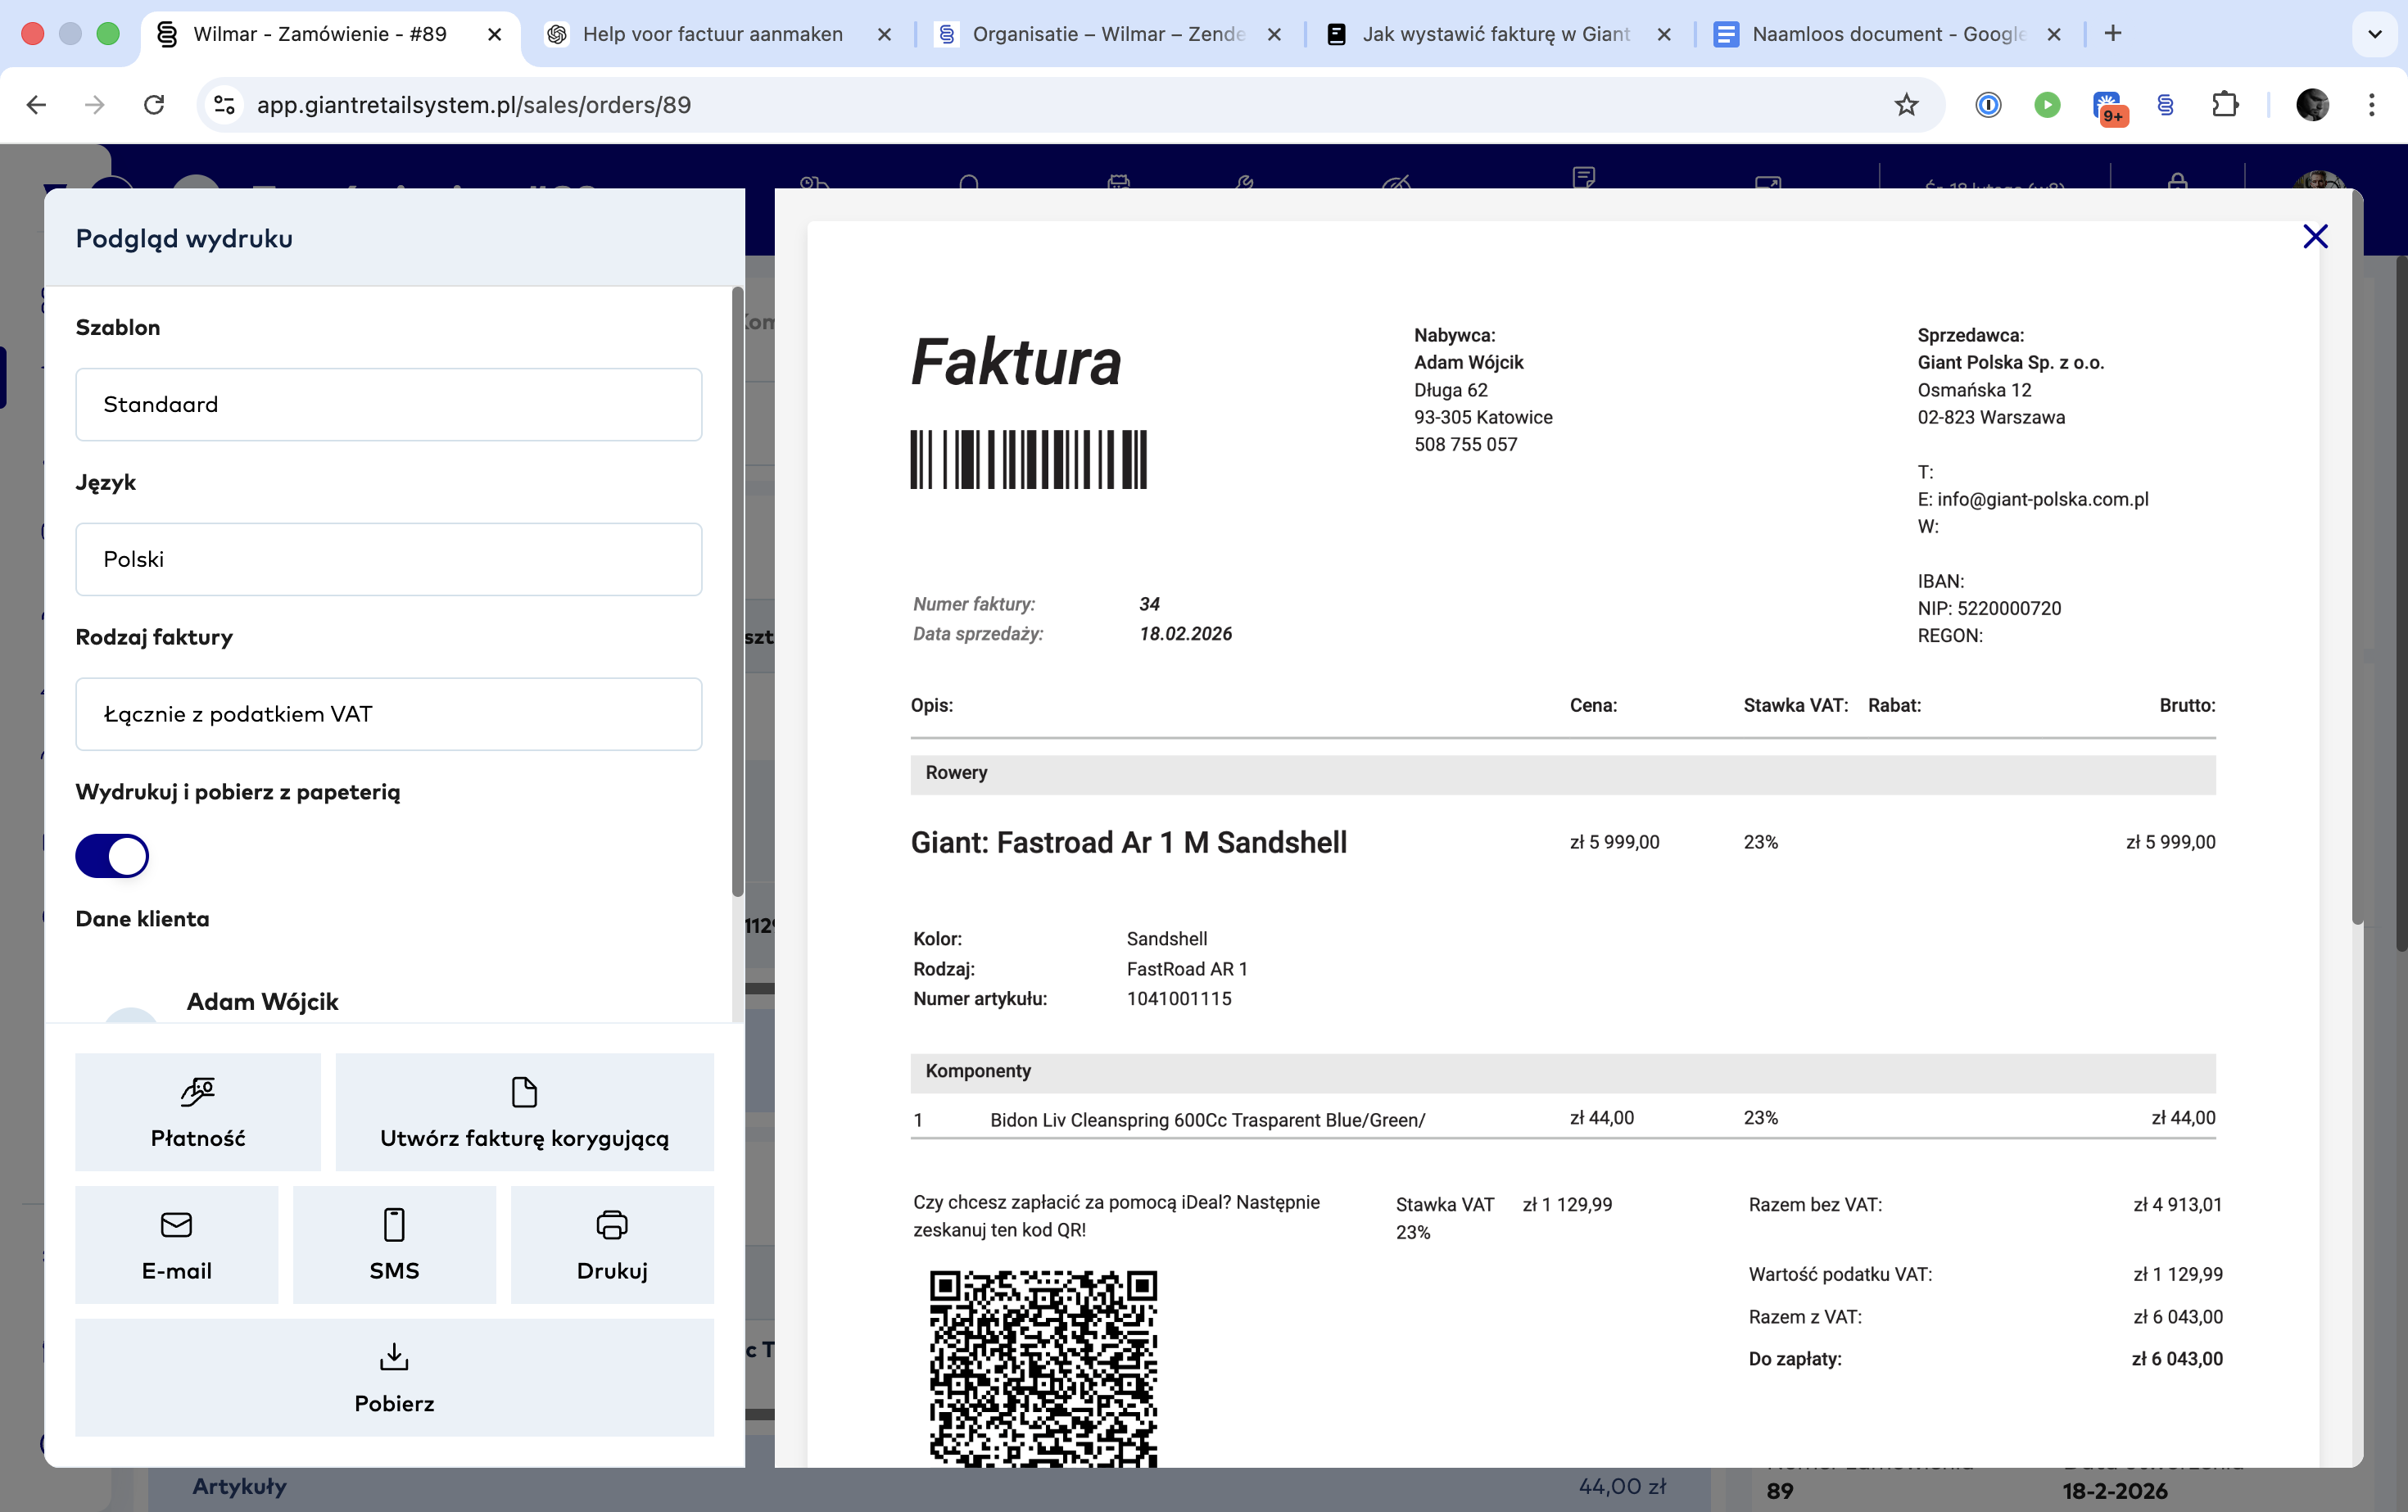Switch to Naamloos document Google tab
Screen dimensions: 2408x1512
[1886, 34]
